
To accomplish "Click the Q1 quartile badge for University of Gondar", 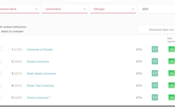I will [171, 49].
